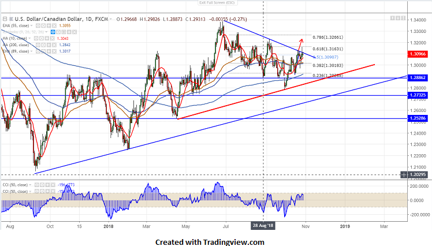Click Fibonacci level 0.5(1.30907) label
The width and height of the screenshot is (432, 246).
tap(326, 57)
